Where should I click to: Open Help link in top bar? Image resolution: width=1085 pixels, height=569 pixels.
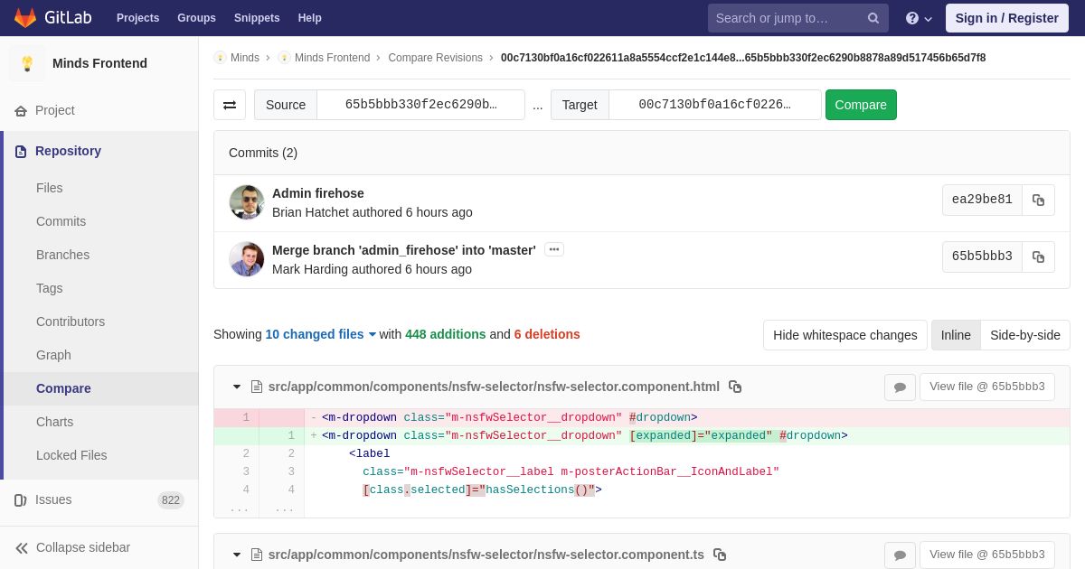310,18
